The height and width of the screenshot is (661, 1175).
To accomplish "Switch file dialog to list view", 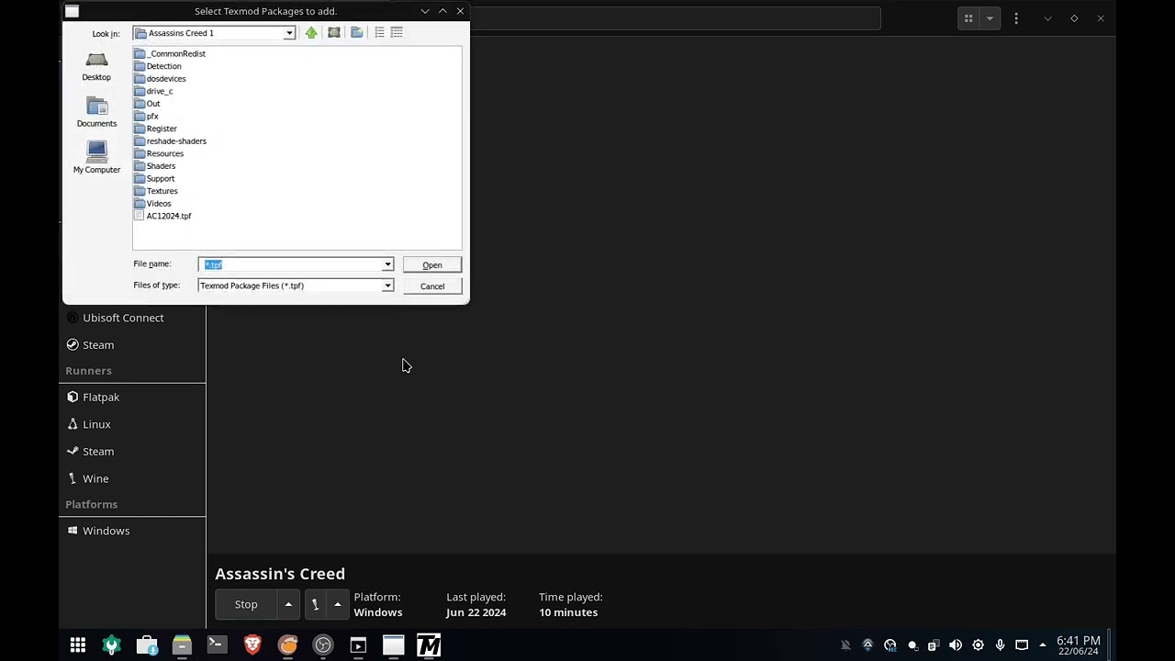I will (379, 33).
